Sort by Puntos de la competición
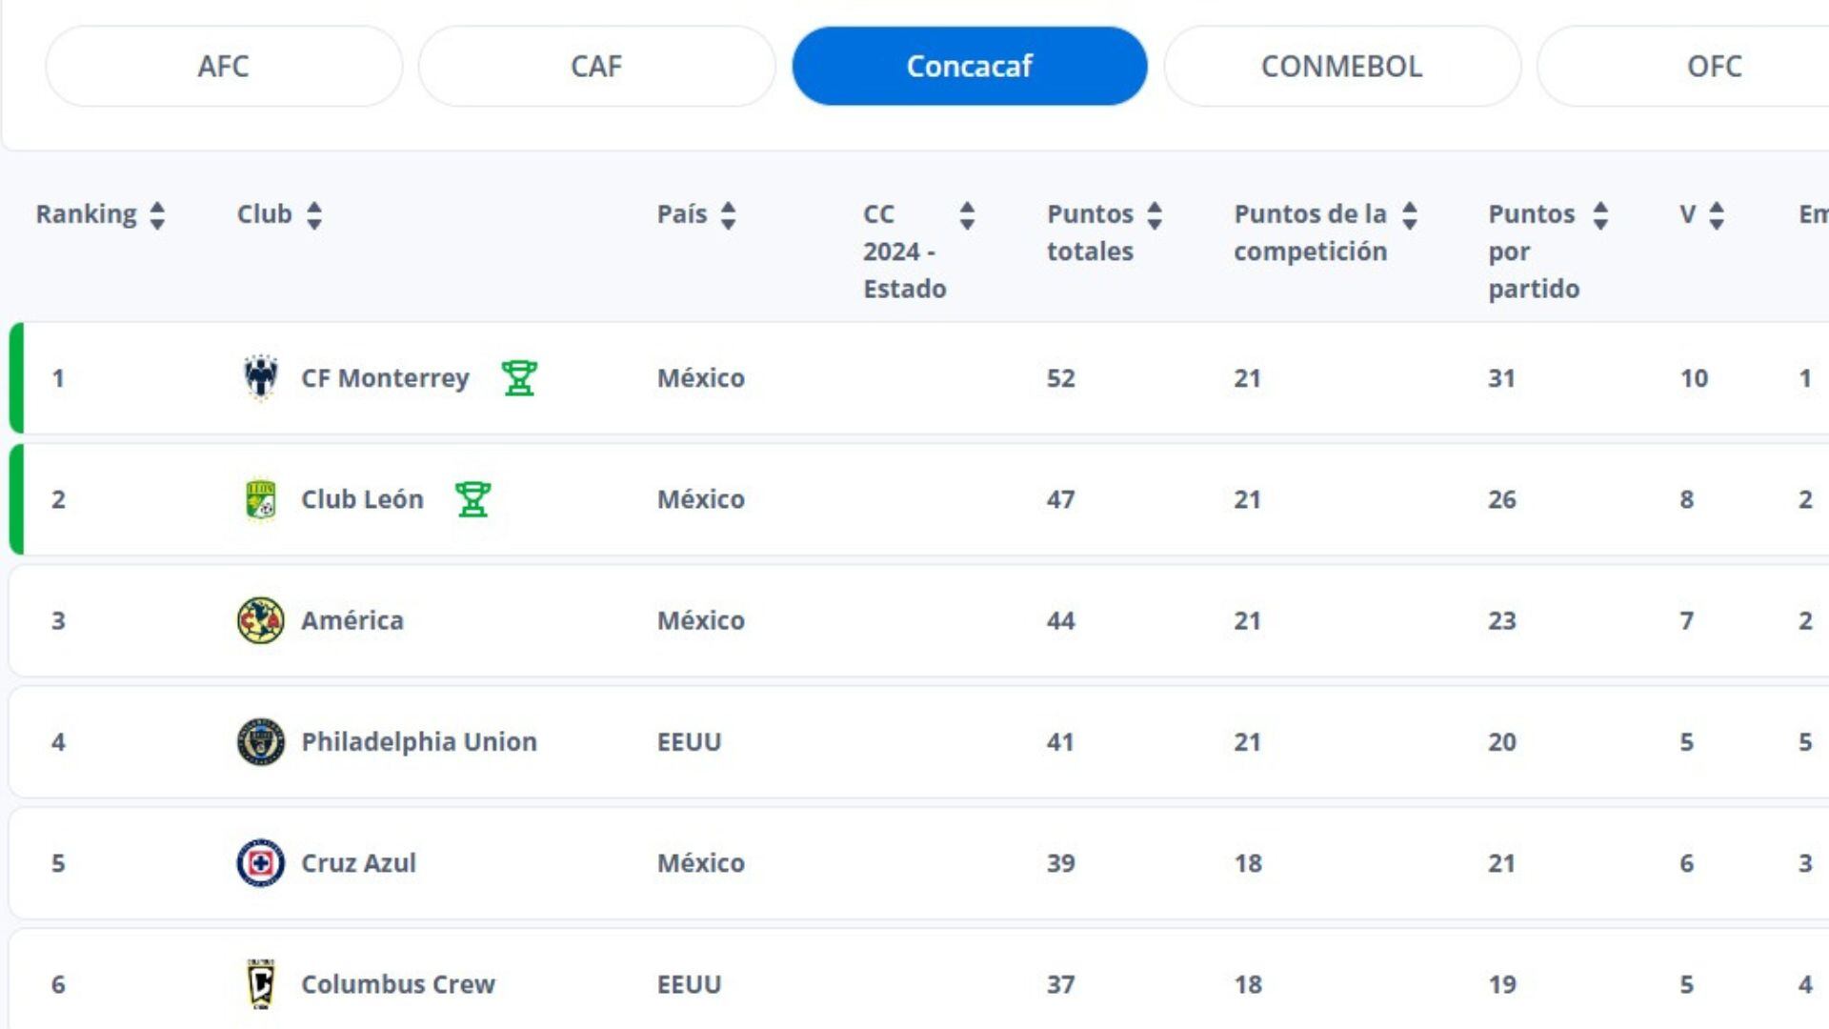The height and width of the screenshot is (1029, 1829). 1410,215
